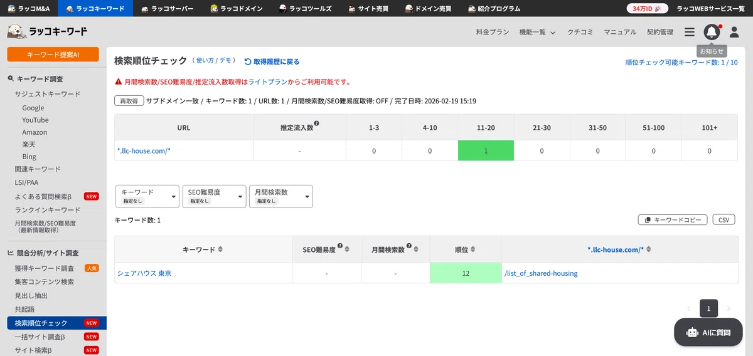
Task: Click 再取得 button
Action: 129,101
